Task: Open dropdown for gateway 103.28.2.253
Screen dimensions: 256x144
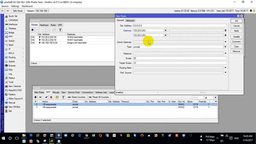Action: [x=165, y=35]
